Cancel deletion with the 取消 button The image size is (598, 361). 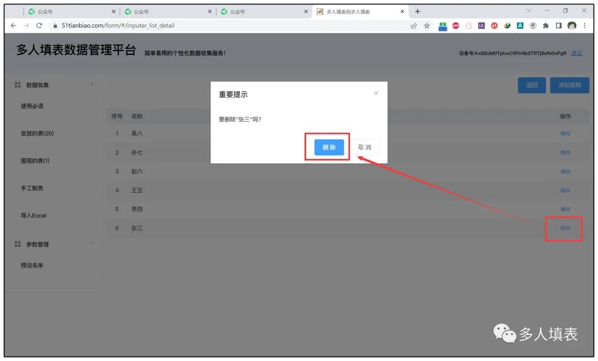click(364, 147)
